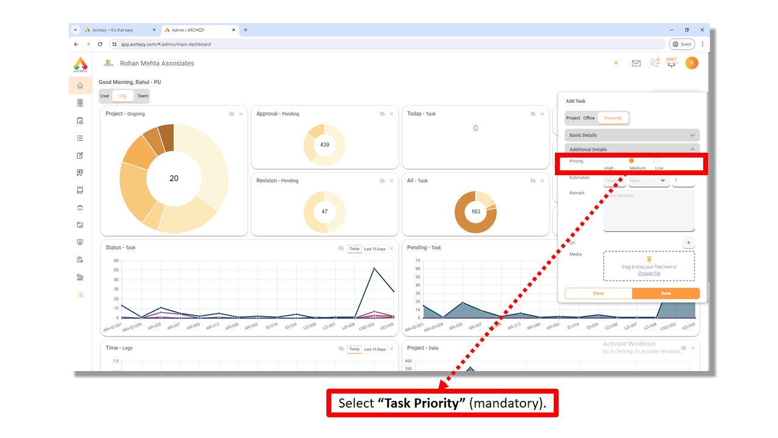Screen dimensions: 778x438
Task: Collapse the Additional Details section
Action: tap(632, 149)
